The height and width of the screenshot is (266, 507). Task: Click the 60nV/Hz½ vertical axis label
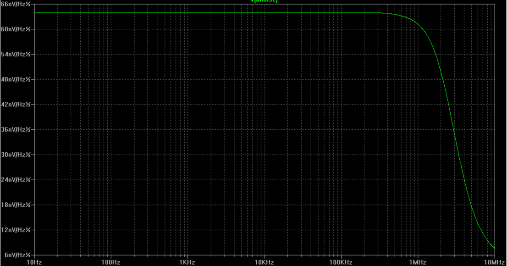[x=16, y=29]
